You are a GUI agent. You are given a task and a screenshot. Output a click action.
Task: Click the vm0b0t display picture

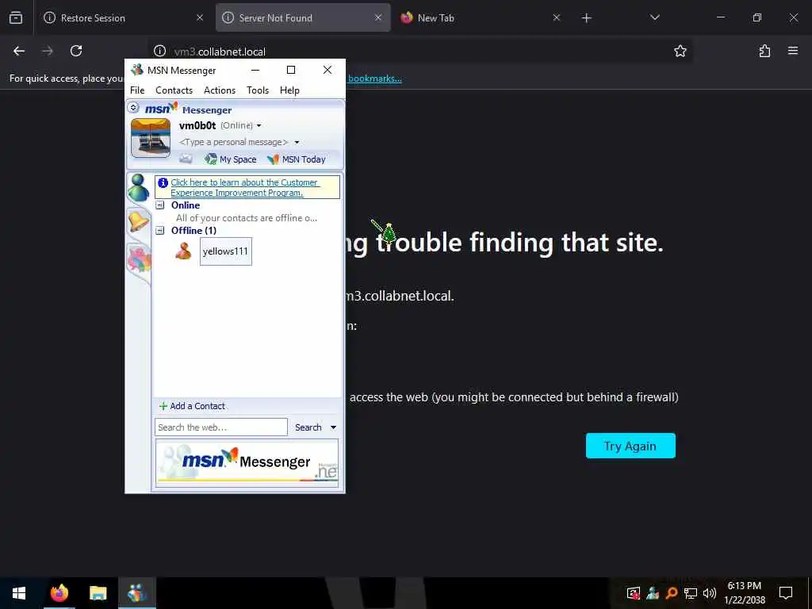(x=151, y=137)
